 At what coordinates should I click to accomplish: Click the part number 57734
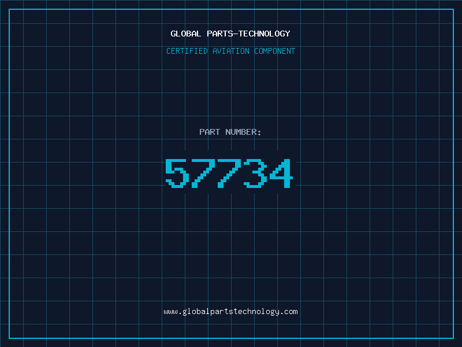click(x=229, y=173)
